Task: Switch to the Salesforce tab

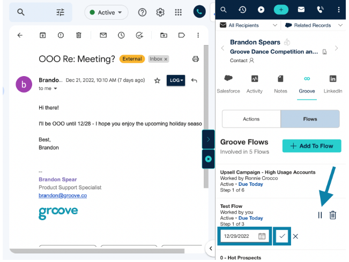Action: 228,84
